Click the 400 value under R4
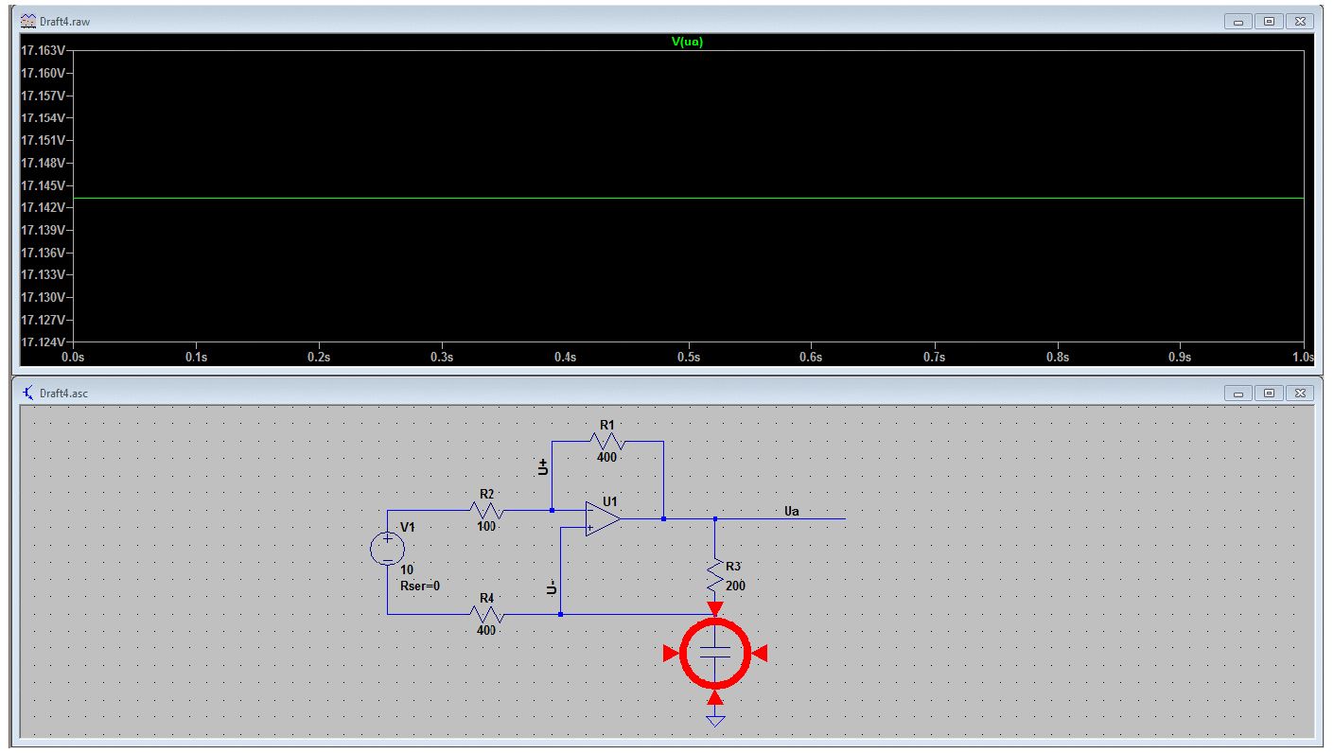Viewport: 1334px width, 753px height. (x=487, y=630)
